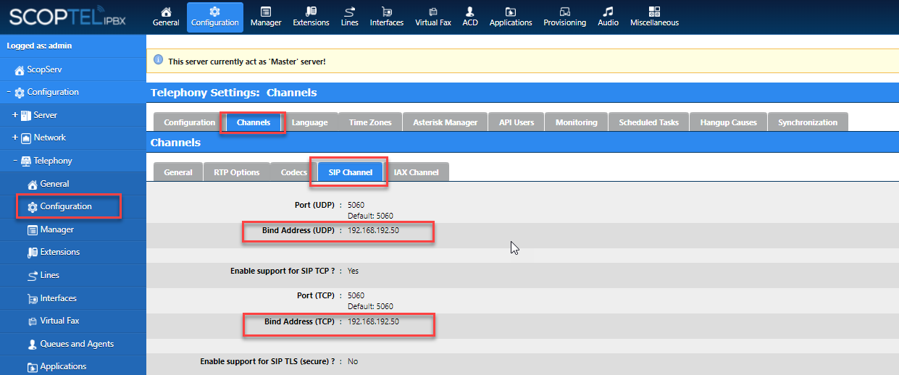Click the 'Yes' value for SIP TCP support
The height and width of the screenshot is (375, 899).
click(x=353, y=271)
